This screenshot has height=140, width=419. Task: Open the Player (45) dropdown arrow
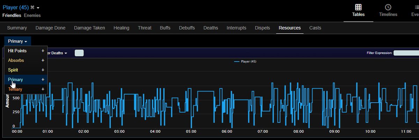point(38,8)
